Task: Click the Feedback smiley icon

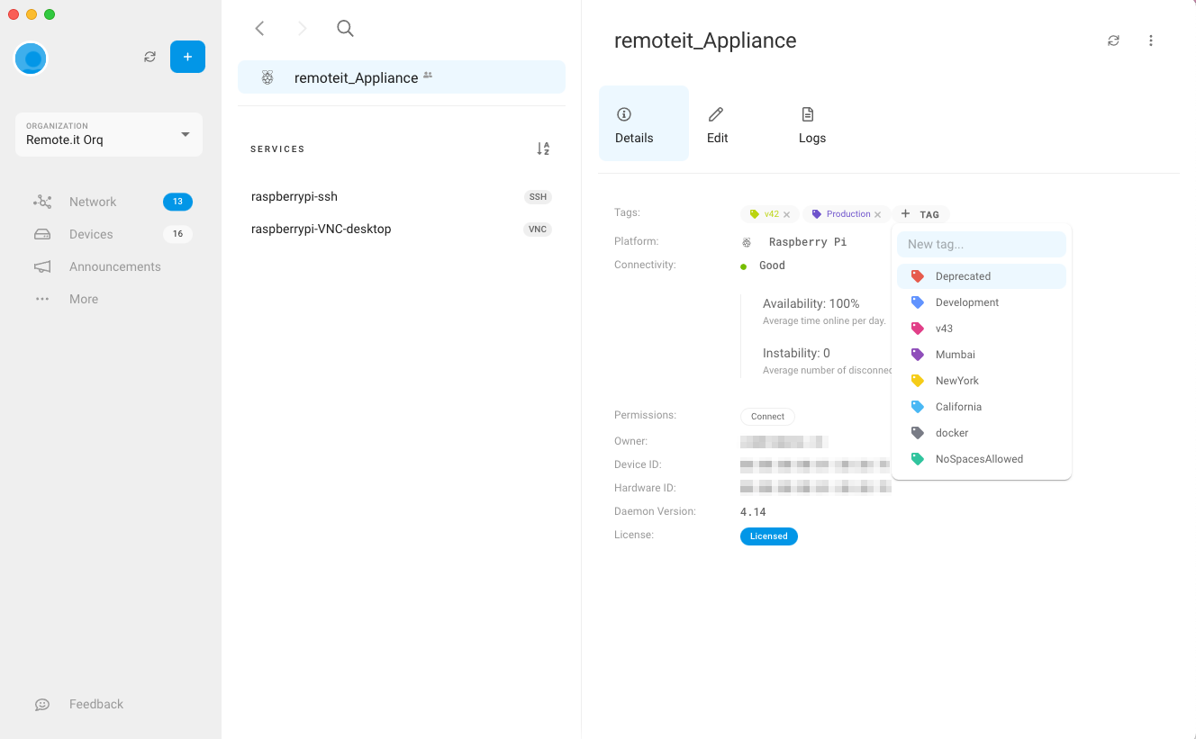Action: coord(42,704)
